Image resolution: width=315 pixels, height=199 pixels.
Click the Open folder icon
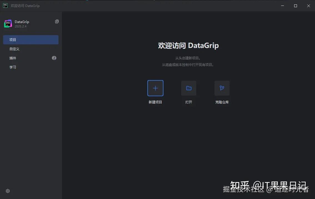tap(189, 88)
